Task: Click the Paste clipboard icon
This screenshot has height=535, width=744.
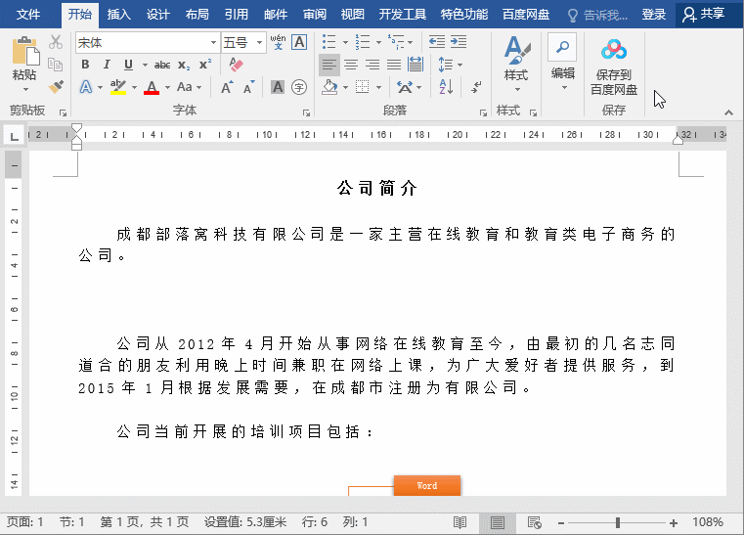Action: pyautogui.click(x=25, y=50)
